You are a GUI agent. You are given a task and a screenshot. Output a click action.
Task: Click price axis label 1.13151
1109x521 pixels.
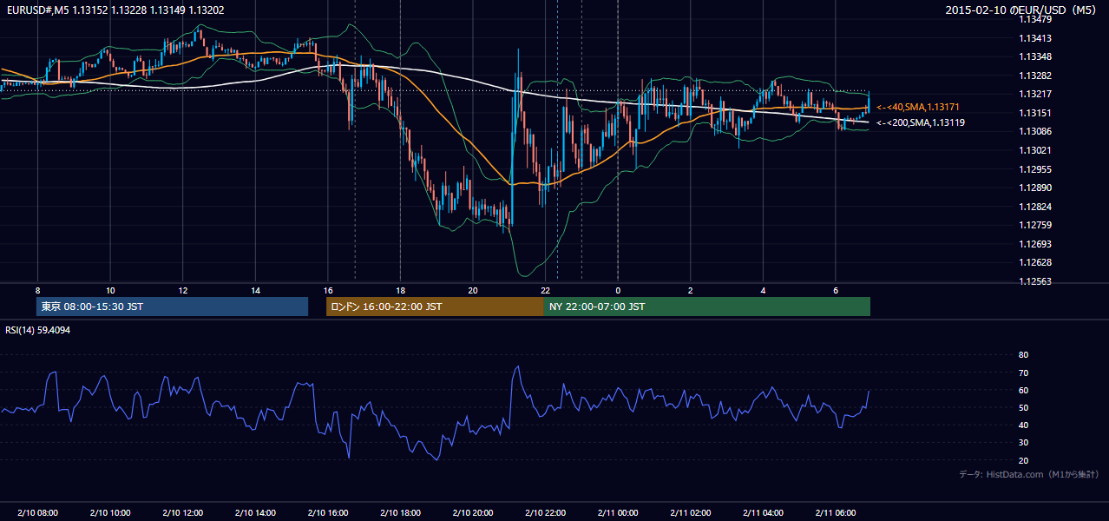(x=1035, y=113)
